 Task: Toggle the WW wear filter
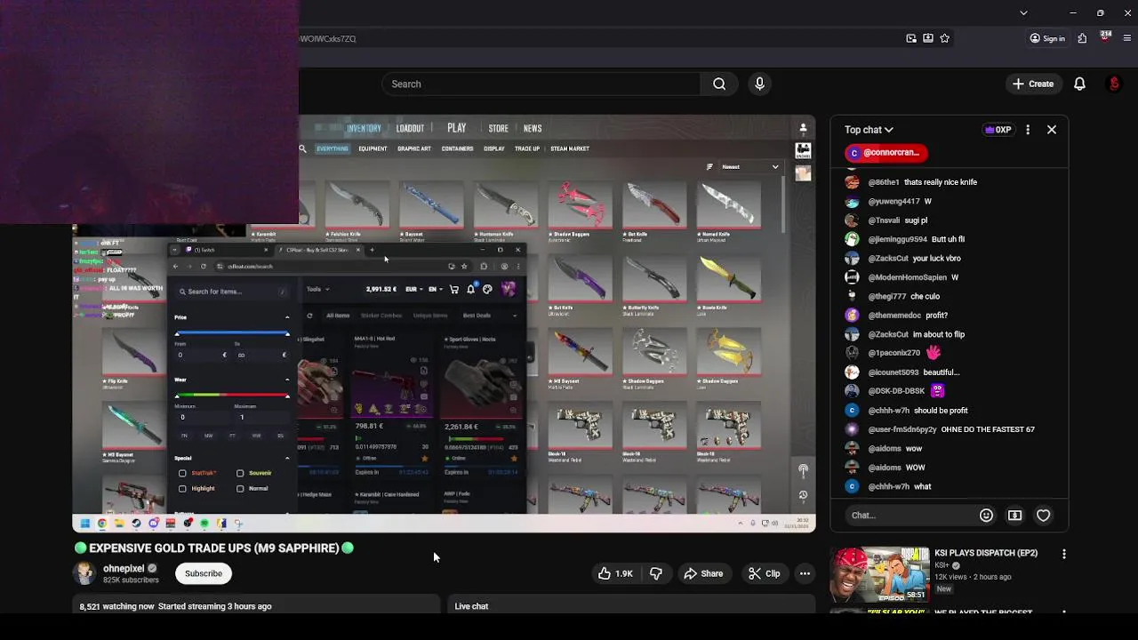256,436
